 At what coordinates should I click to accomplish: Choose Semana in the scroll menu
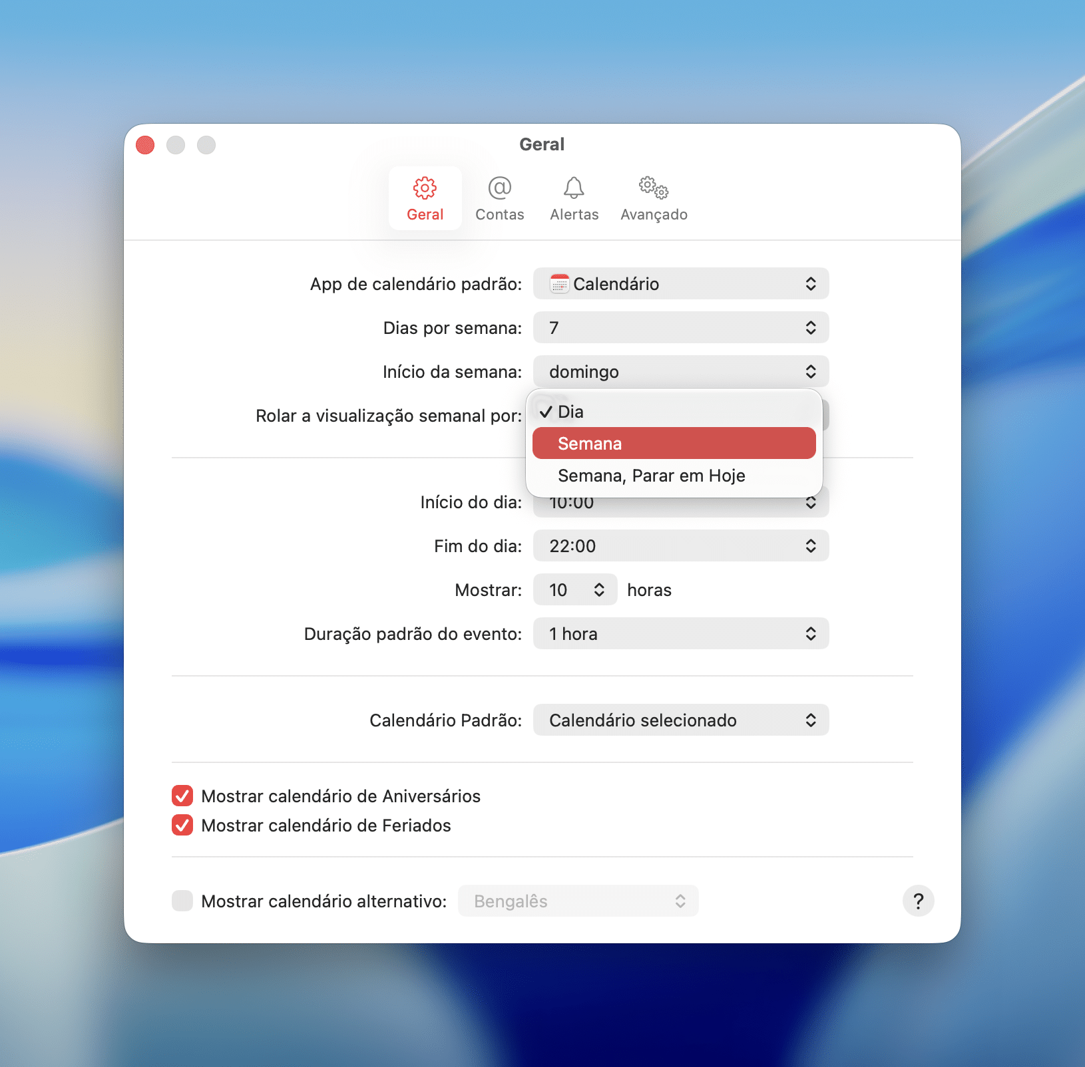coord(674,444)
